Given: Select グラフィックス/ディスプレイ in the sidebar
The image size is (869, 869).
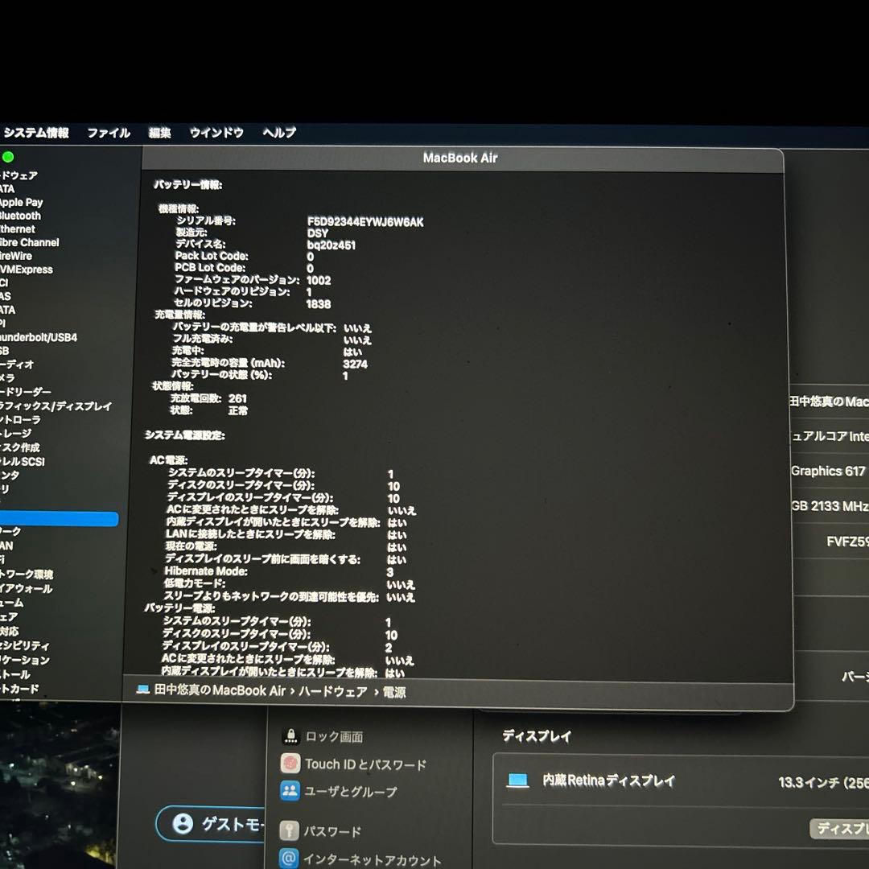Looking at the screenshot, I should (55, 406).
